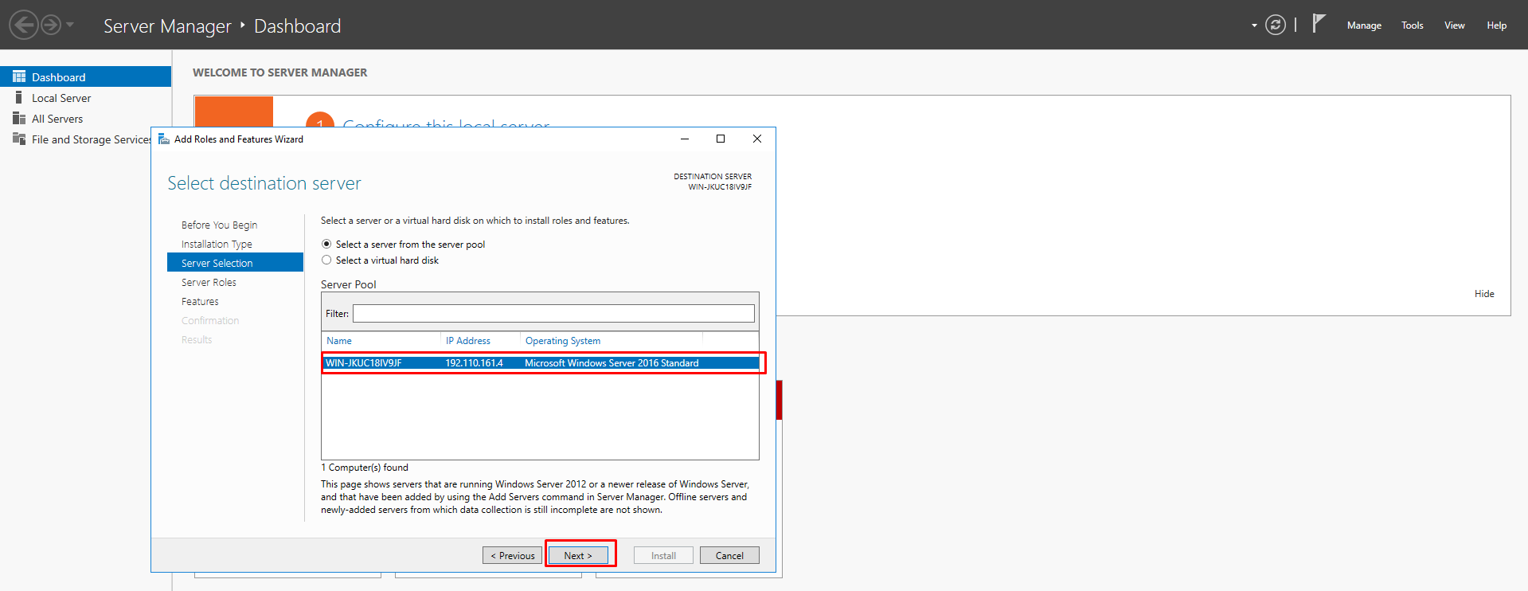This screenshot has height=591, width=1528.
Task: Select All Servers in the navigation pane
Action: (x=57, y=119)
